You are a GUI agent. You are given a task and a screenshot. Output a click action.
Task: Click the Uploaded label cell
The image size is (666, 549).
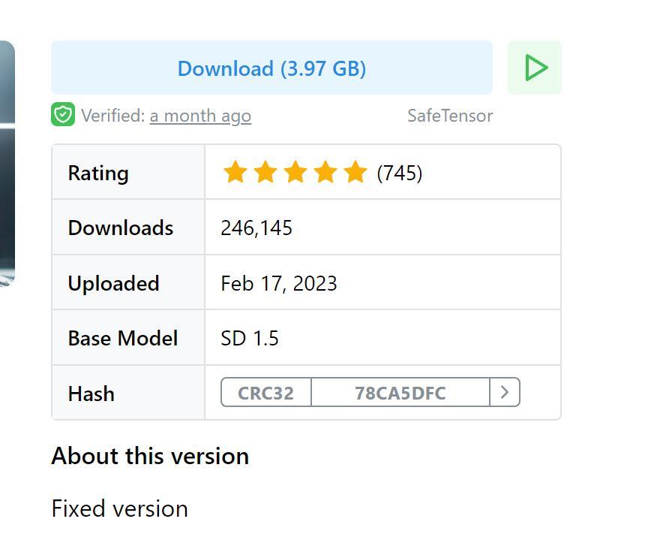(x=128, y=282)
